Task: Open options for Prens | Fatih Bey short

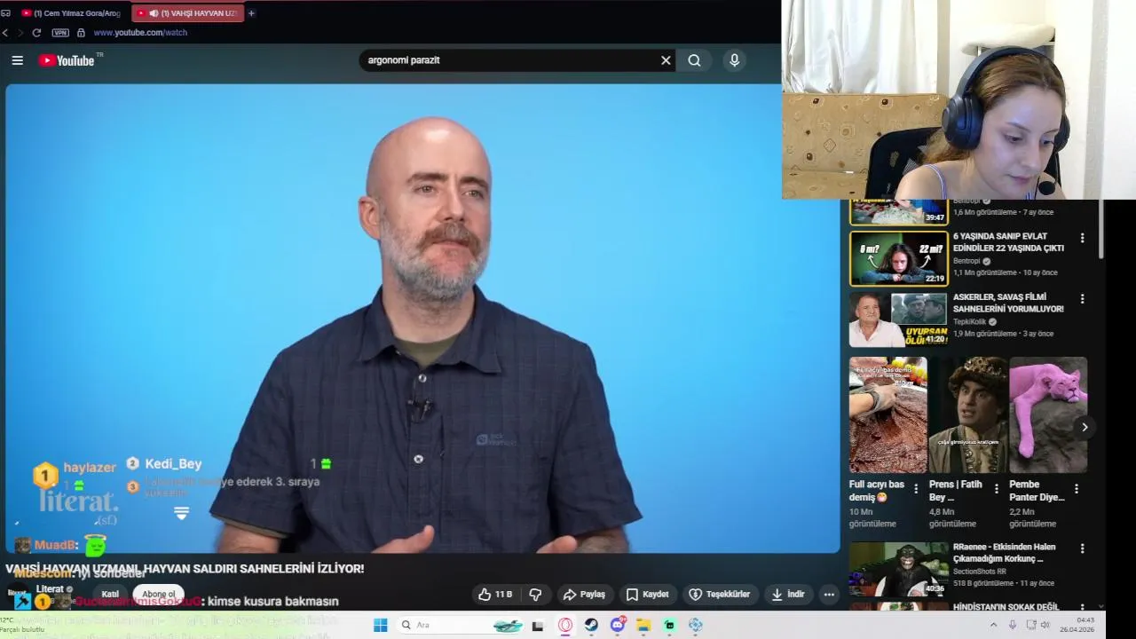Action: 996,489
